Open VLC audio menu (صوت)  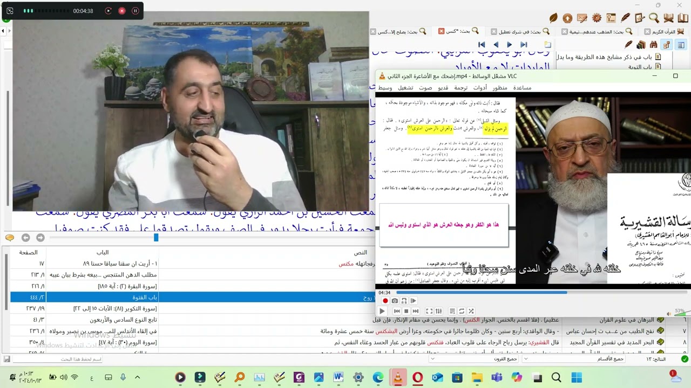pos(425,87)
